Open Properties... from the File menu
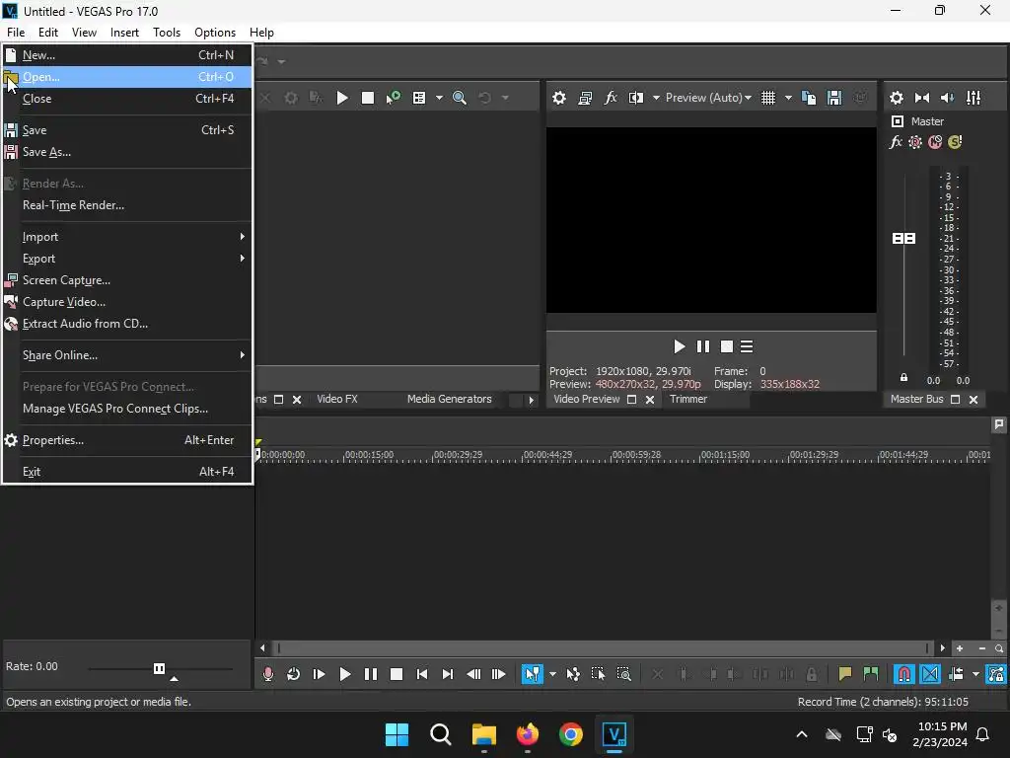 127,440
